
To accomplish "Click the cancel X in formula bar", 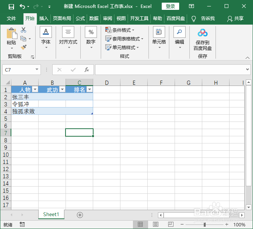I will coord(59,70).
